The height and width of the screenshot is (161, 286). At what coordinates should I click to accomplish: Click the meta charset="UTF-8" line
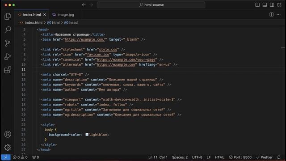(x=65, y=75)
